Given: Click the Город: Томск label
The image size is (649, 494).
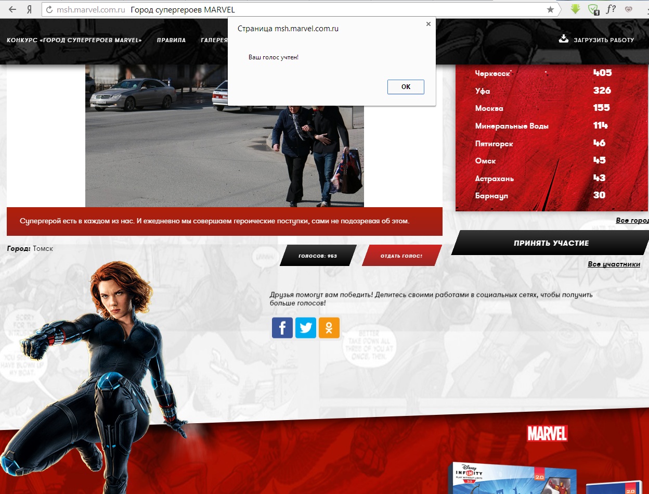Looking at the screenshot, I should (x=30, y=249).
